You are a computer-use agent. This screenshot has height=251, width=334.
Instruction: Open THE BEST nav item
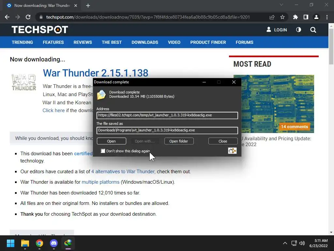(x=112, y=42)
